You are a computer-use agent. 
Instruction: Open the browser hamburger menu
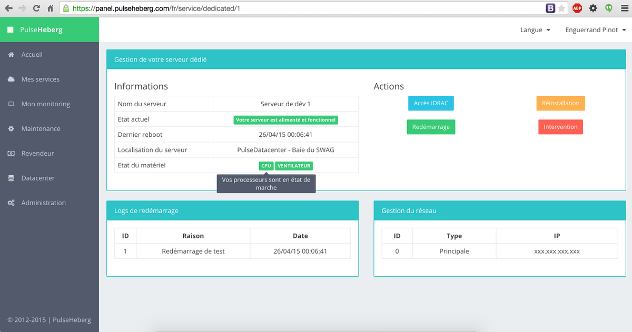pyautogui.click(x=624, y=8)
